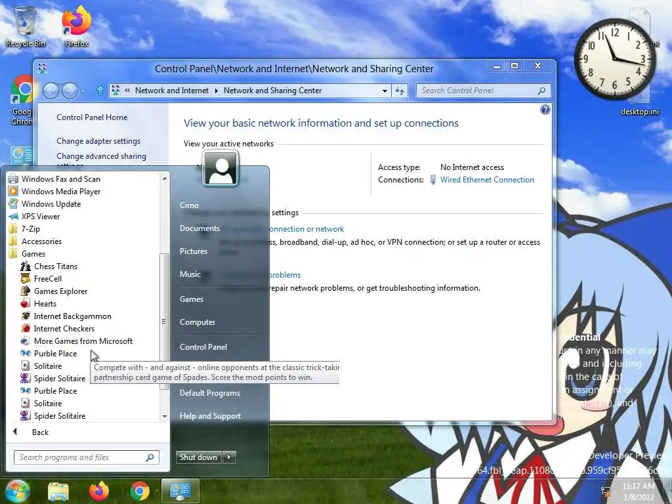Viewport: 672px width, 504px height.
Task: Select Network and Internet in breadcrumb
Action: pos(172,91)
